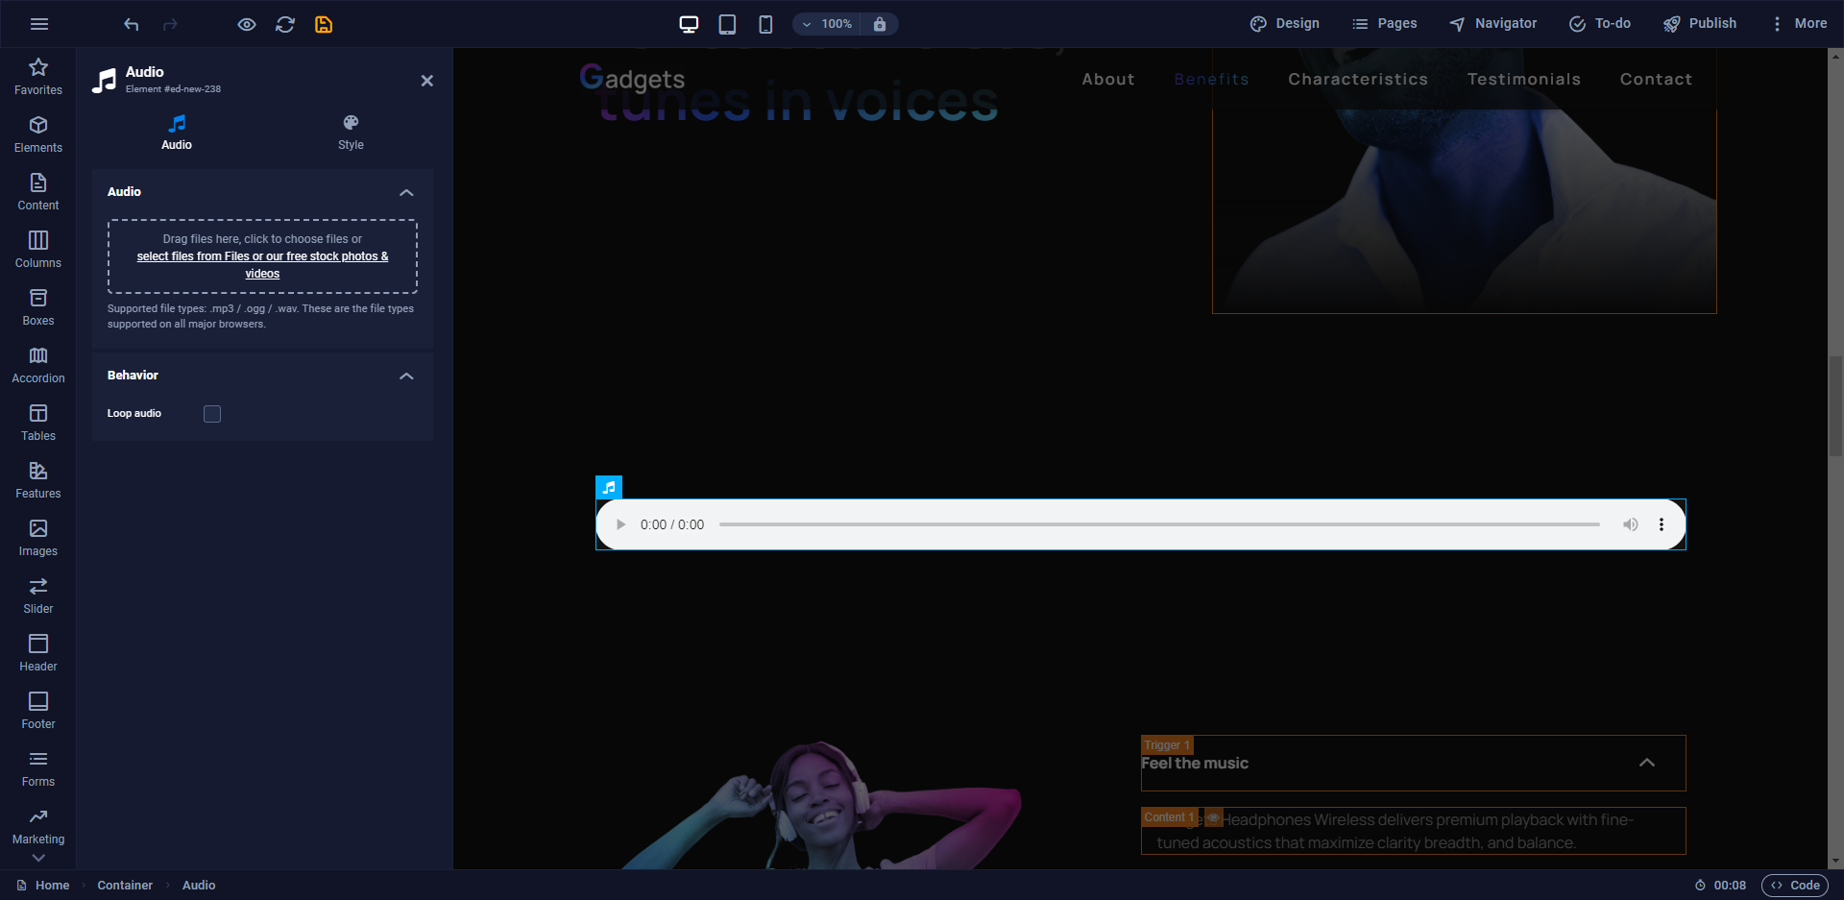Enable the Loop audio checkbox

212,414
